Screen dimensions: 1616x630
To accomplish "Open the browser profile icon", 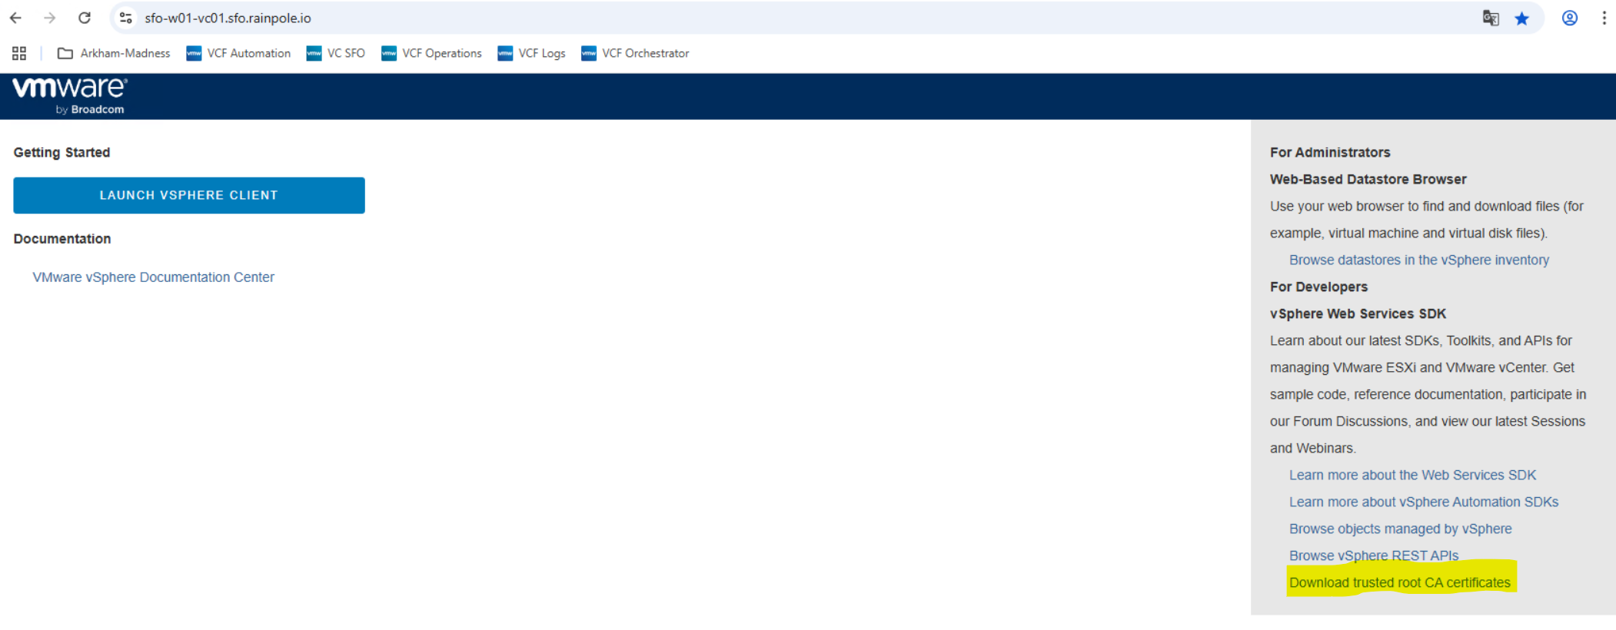I will coord(1569,18).
